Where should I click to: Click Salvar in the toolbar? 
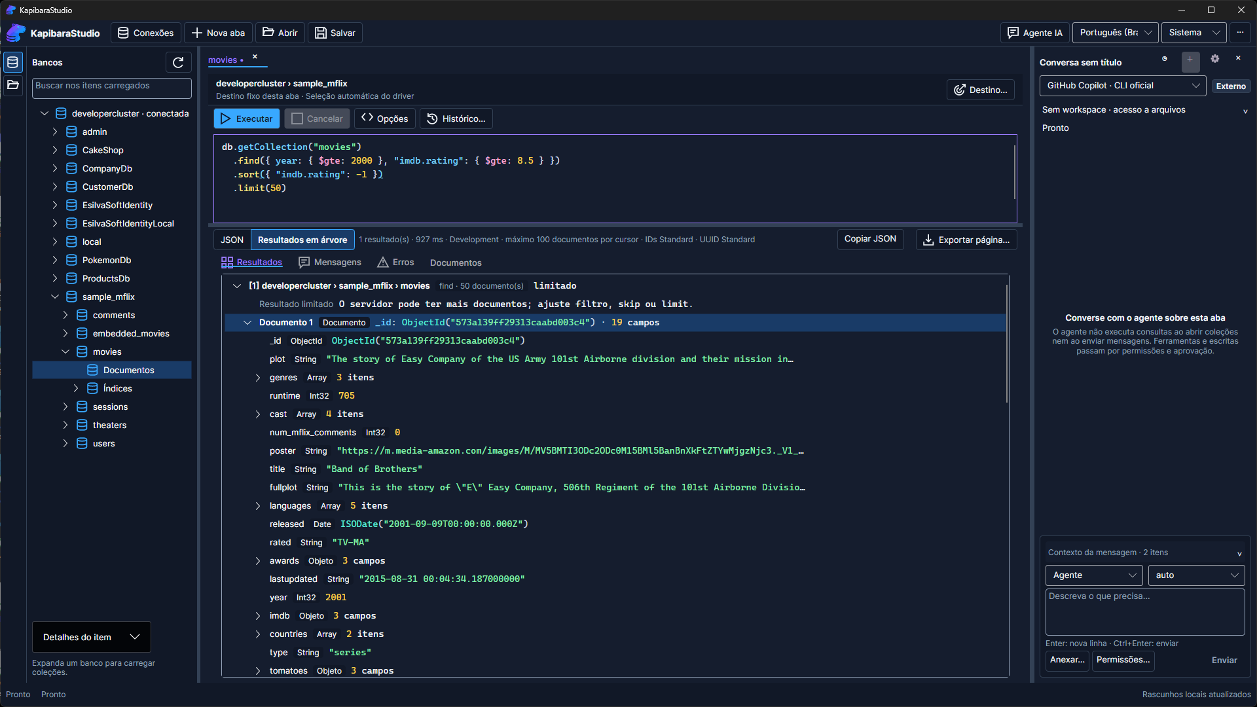click(335, 33)
